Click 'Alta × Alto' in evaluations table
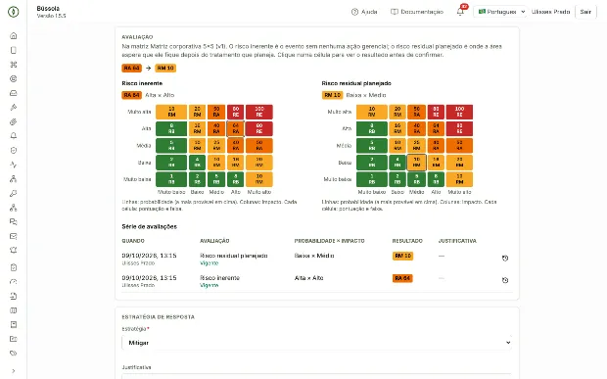The image size is (607, 379). (x=308, y=278)
